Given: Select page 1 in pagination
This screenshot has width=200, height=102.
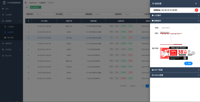Looking at the screenshot, I should tap(147, 86).
